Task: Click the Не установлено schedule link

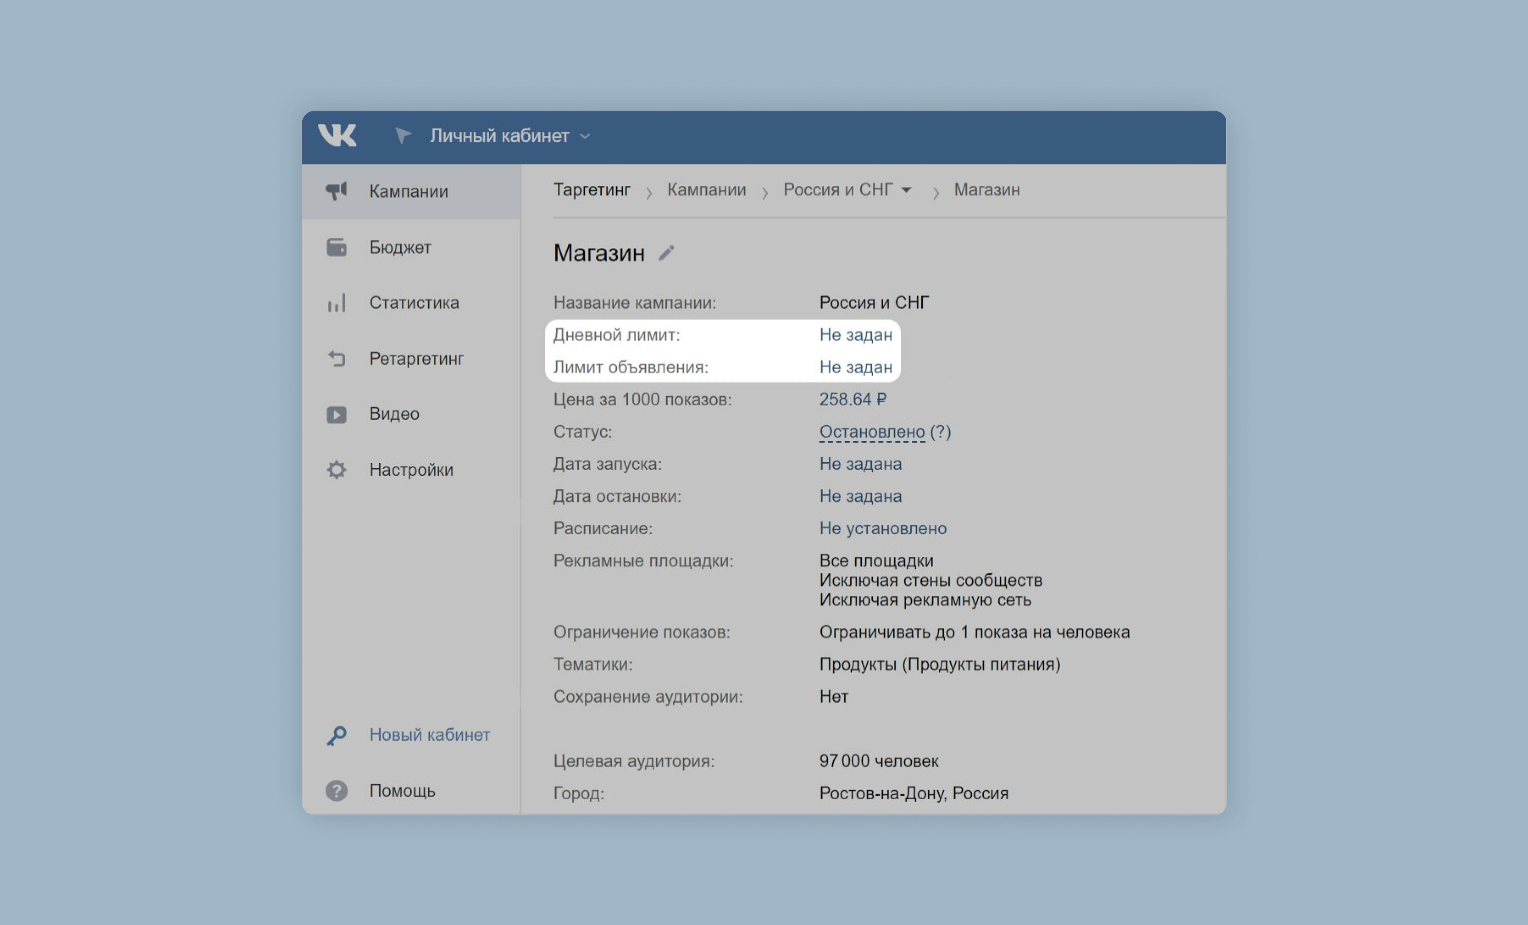Action: (x=883, y=528)
